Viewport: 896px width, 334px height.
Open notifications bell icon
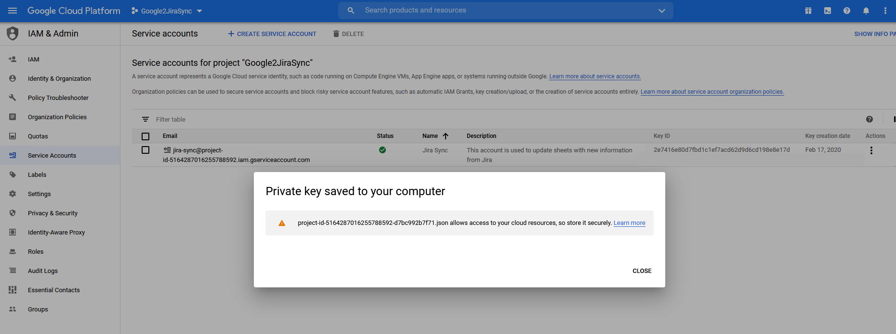coord(866,11)
